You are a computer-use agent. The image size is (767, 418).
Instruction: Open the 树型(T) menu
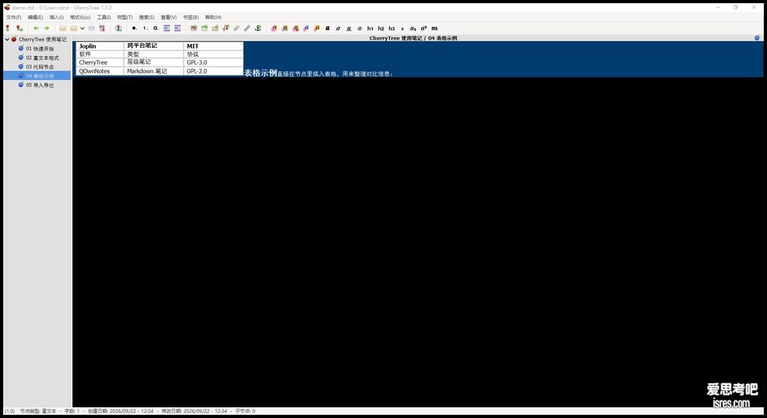click(x=125, y=17)
